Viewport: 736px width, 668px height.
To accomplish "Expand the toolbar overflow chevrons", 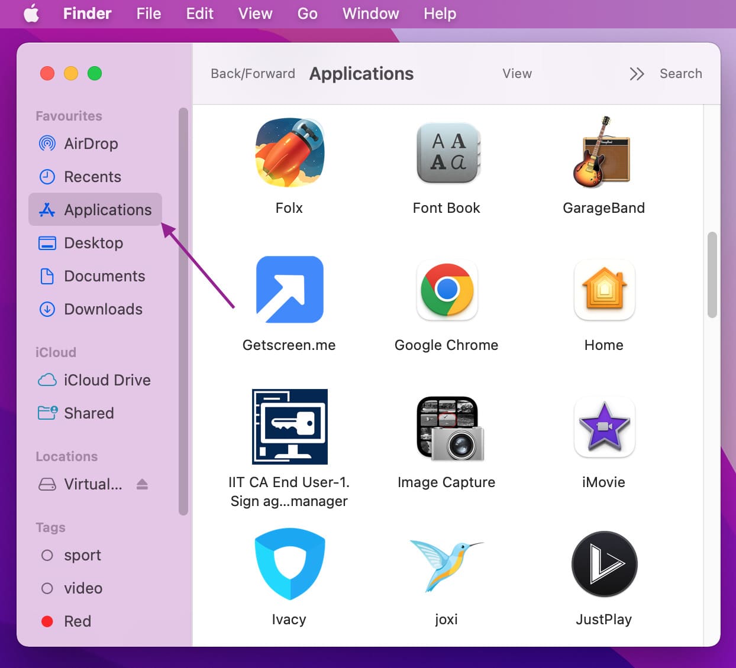I will point(637,74).
